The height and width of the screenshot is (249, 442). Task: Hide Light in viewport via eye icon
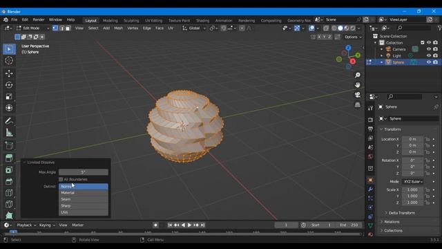coord(429,55)
